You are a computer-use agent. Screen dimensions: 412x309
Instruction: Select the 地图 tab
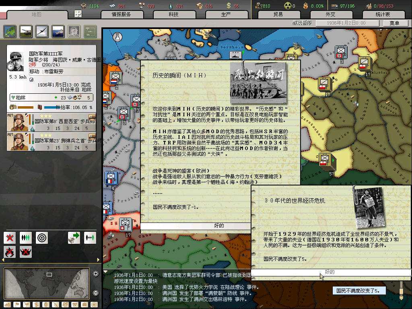[37, 14]
